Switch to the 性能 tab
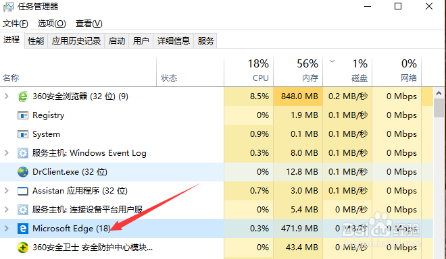 36,41
